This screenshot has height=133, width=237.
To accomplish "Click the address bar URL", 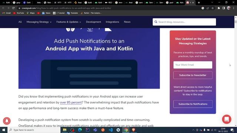I will (x=66, y=8).
